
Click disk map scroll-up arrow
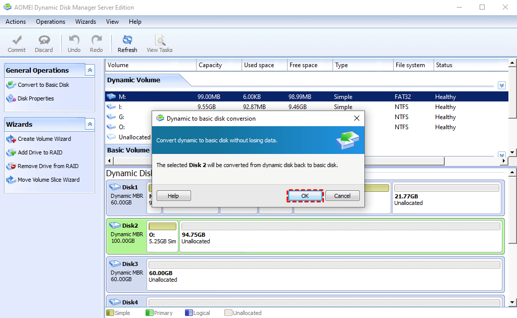tap(512, 172)
